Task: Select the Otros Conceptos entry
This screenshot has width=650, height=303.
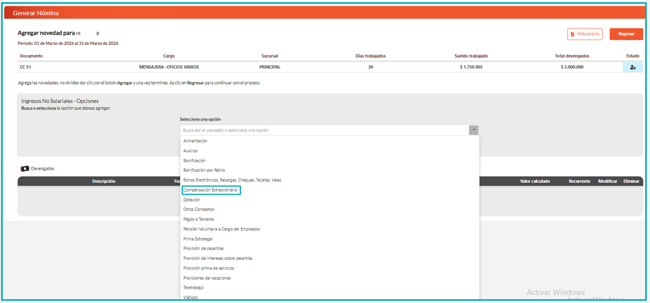Action: tap(199, 210)
